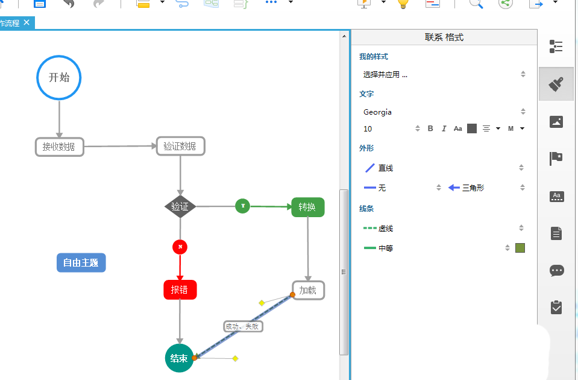Open the task checklist panel icon
Viewport: 578px width, 380px height.
556,308
